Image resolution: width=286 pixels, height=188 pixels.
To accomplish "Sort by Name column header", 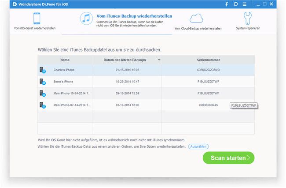I will [x=65, y=60].
